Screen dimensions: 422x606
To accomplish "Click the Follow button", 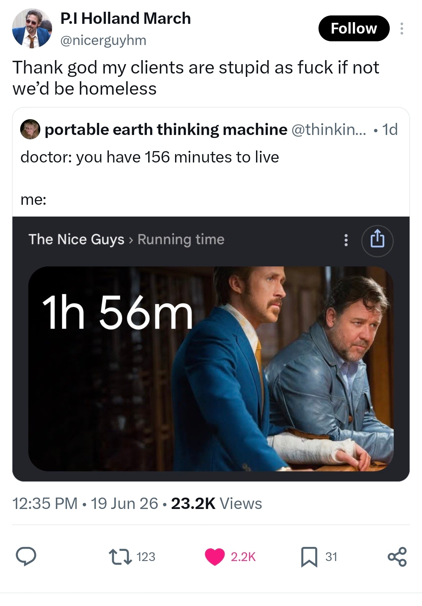I will coord(354,29).
